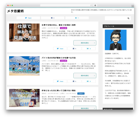Click the Facebook button under the first post
The height and width of the screenshot is (118, 140).
tap(74, 49)
